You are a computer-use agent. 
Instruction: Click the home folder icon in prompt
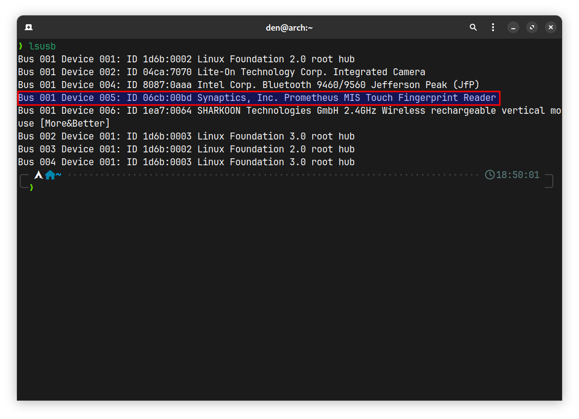50,175
